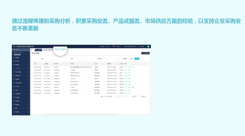Click the second filter input field
This screenshot has height=136, width=245.
click(82, 59)
